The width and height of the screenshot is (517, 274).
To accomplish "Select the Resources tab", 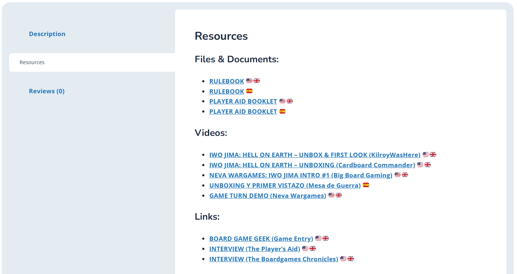I will pos(32,62).
